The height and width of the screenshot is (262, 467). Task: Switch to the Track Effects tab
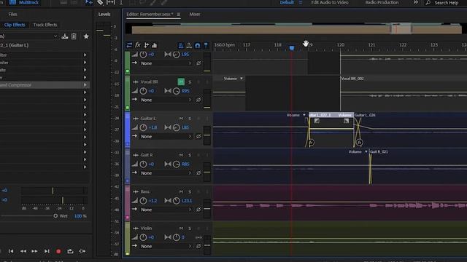[45, 25]
